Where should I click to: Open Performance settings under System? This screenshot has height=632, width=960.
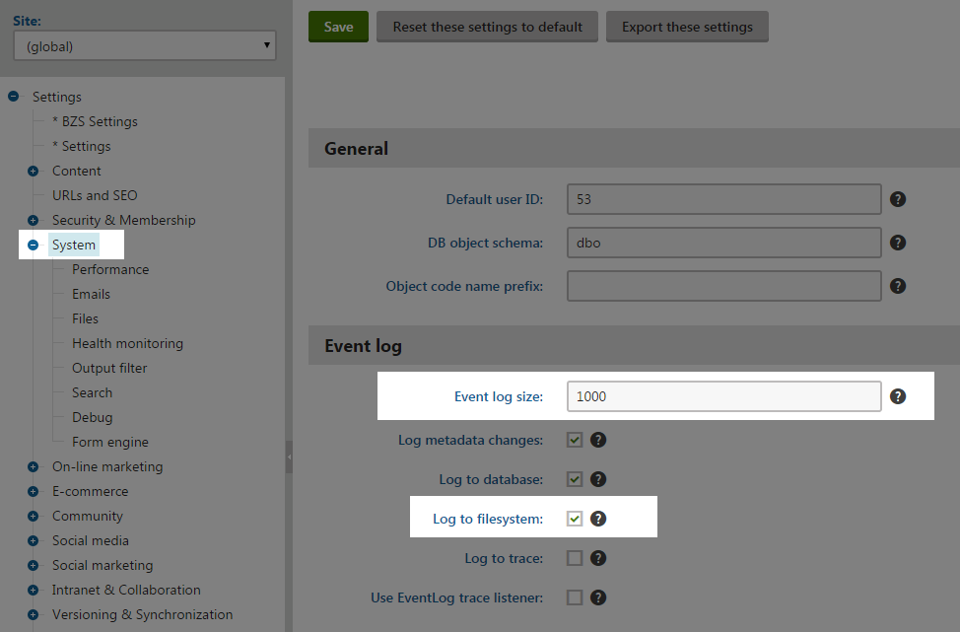point(110,269)
